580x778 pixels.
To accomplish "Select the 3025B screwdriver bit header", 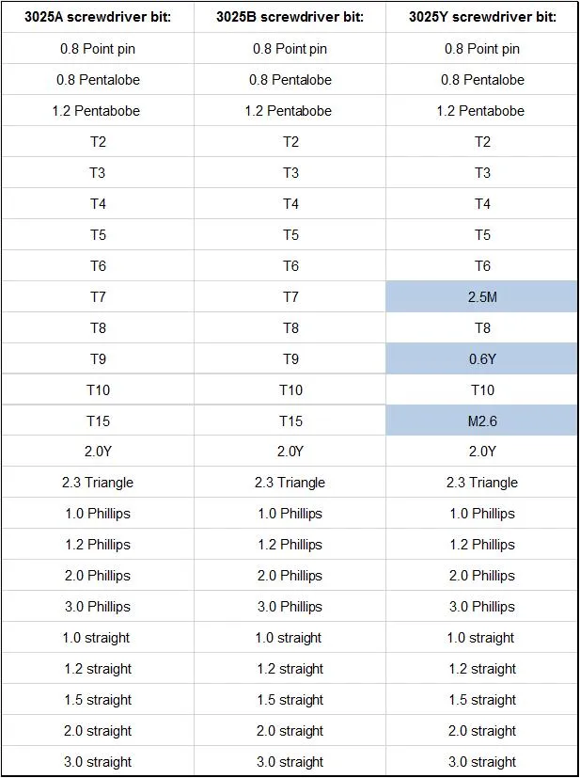I will coord(290,17).
